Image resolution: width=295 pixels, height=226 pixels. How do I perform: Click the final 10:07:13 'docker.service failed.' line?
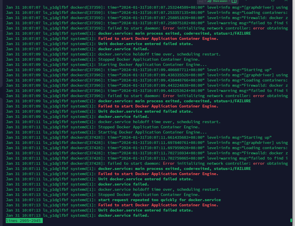(x=124, y=216)
